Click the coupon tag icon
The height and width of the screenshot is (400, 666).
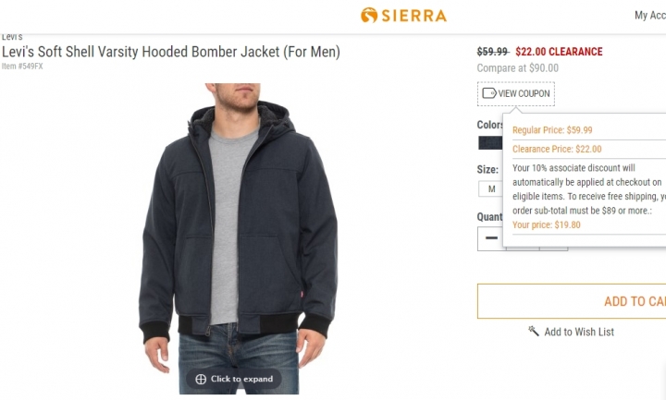pyautogui.click(x=489, y=93)
